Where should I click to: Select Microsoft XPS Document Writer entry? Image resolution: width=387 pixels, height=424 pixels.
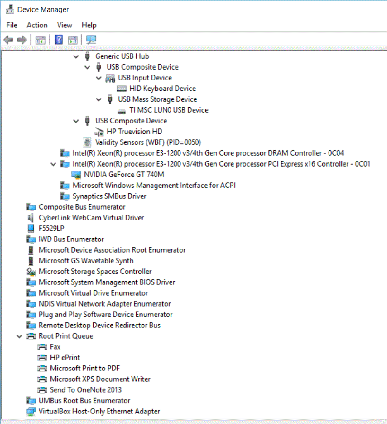tap(100, 379)
